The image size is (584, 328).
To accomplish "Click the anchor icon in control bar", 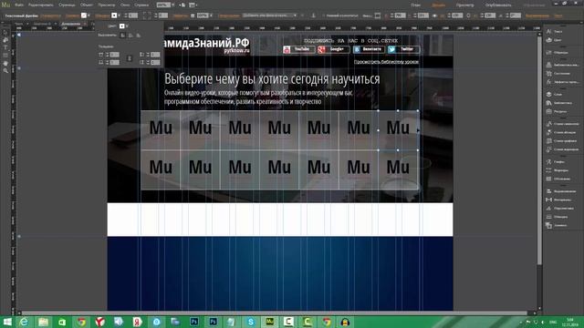I will (x=313, y=15).
